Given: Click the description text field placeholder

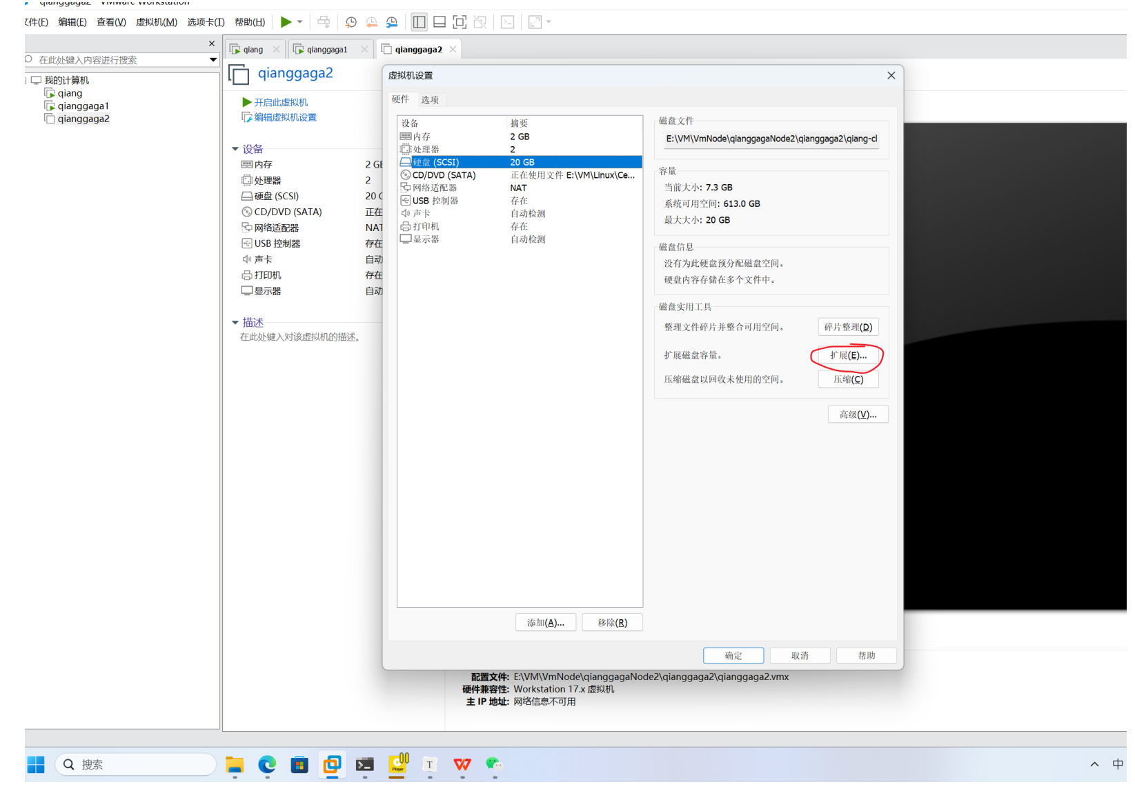Looking at the screenshot, I should [x=300, y=337].
